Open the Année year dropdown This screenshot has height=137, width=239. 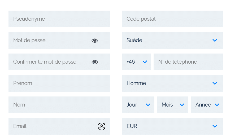[207, 105]
